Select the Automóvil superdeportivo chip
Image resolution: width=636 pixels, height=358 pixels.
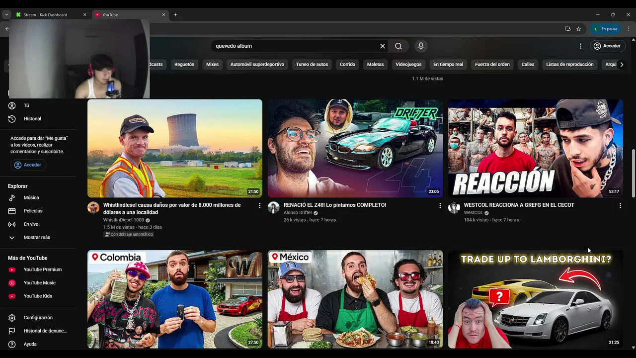[x=257, y=64]
